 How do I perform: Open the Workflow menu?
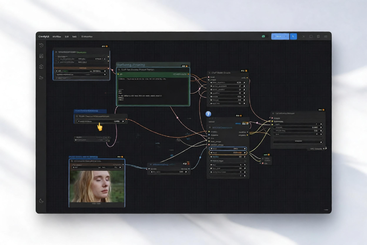click(57, 37)
